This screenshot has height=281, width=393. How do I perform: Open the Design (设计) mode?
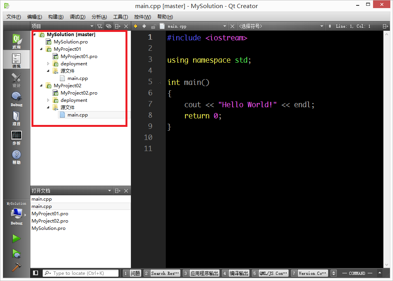pyautogui.click(x=17, y=79)
